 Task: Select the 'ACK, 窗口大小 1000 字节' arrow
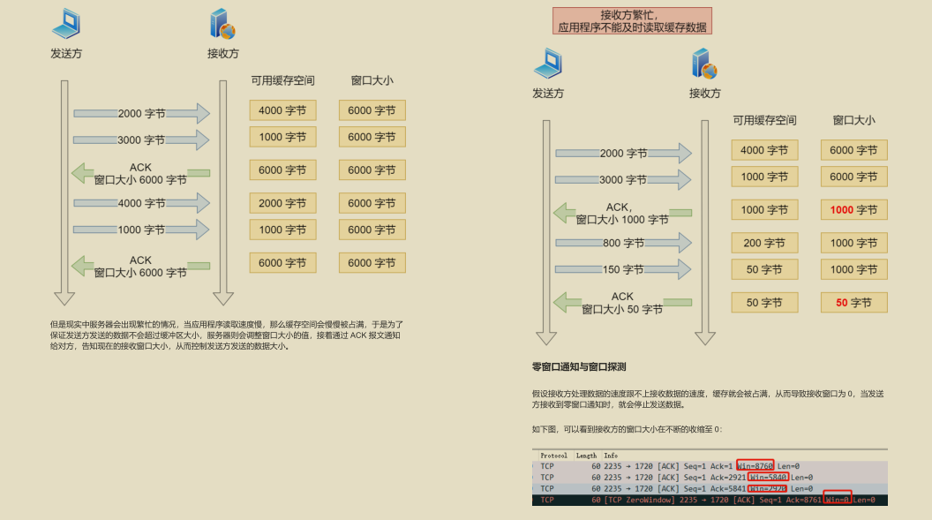pos(622,213)
